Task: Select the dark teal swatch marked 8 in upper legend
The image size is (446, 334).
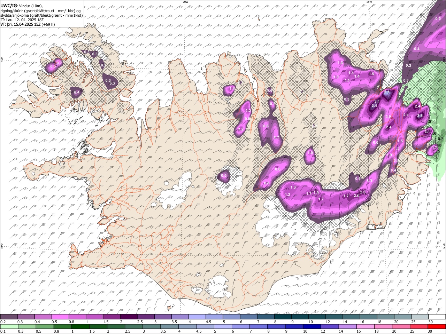Action: click(x=283, y=317)
